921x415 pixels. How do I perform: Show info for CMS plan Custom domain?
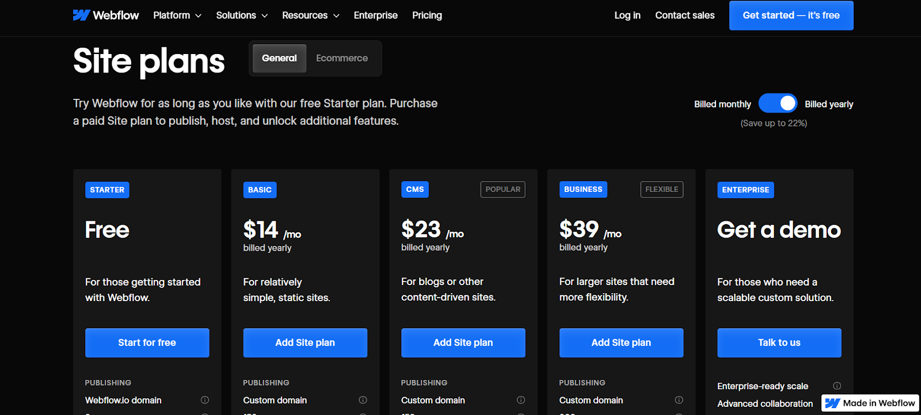coord(521,400)
